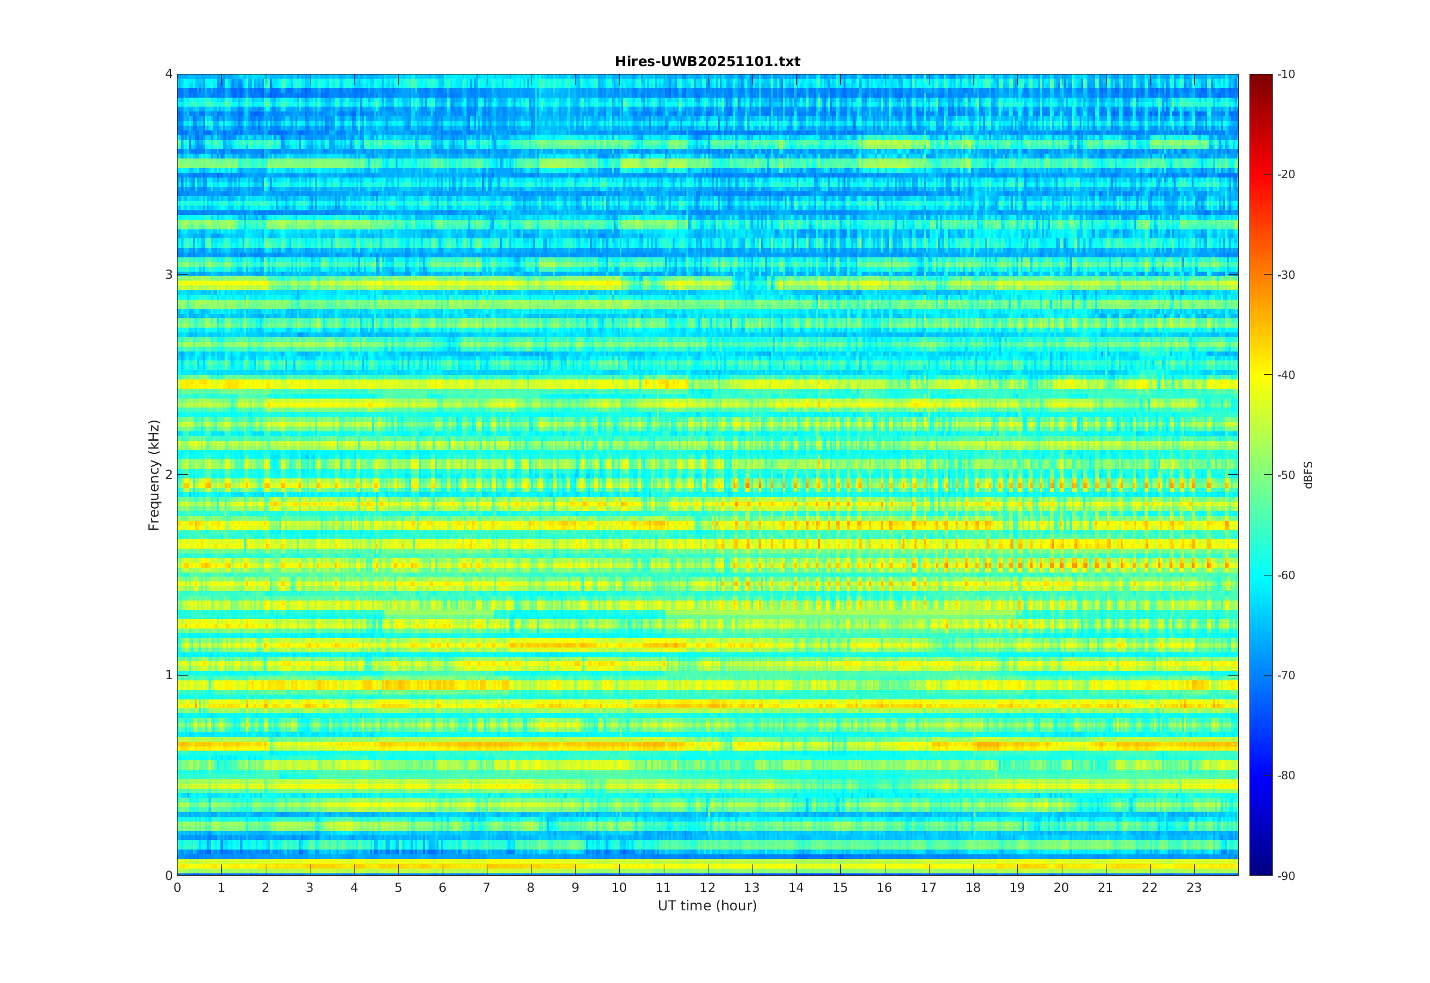Click the y-axis tick label 4

[168, 74]
